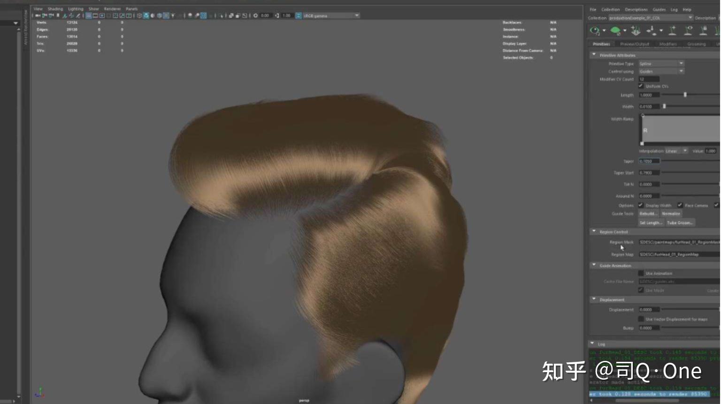The height and width of the screenshot is (404, 721).
Task: Click the Tube Groom... button
Action: tap(679, 223)
